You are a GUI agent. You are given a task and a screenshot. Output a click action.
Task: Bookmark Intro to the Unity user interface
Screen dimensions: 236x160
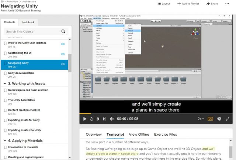[x=5, y=43]
